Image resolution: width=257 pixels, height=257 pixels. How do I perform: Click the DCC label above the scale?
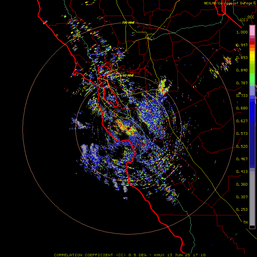pyautogui.click(x=251, y=17)
